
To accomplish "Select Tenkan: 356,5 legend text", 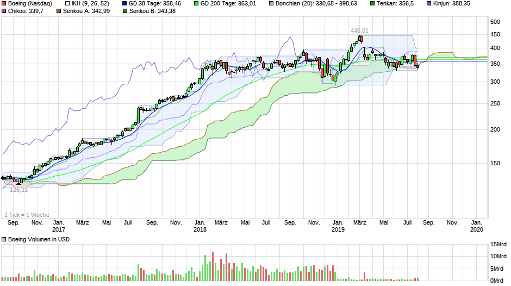I will (395, 4).
